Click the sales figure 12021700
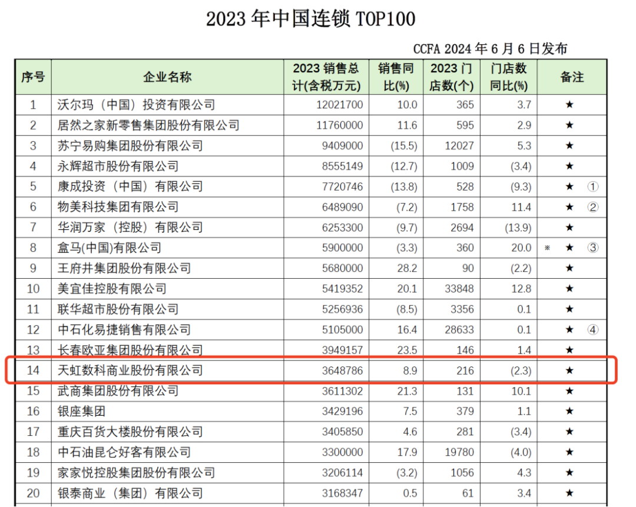Viewport: 636px width, 507px height. [343, 105]
